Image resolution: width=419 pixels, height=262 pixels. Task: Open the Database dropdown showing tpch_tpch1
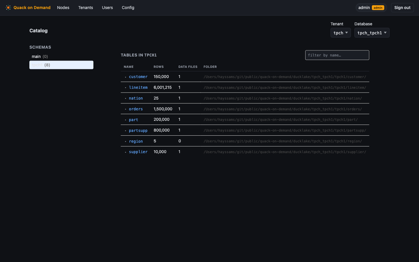(x=372, y=33)
